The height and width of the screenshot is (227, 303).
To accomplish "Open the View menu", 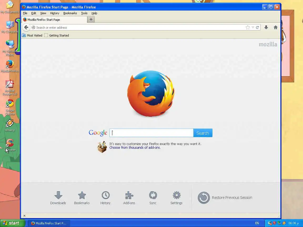I will tap(43, 13).
